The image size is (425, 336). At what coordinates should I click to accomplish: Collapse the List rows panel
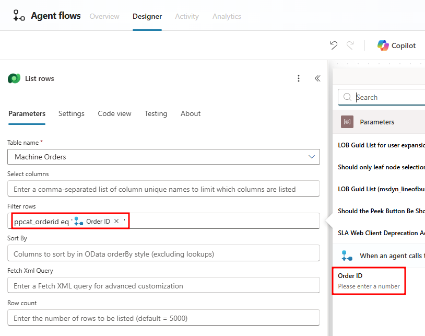[x=317, y=78]
